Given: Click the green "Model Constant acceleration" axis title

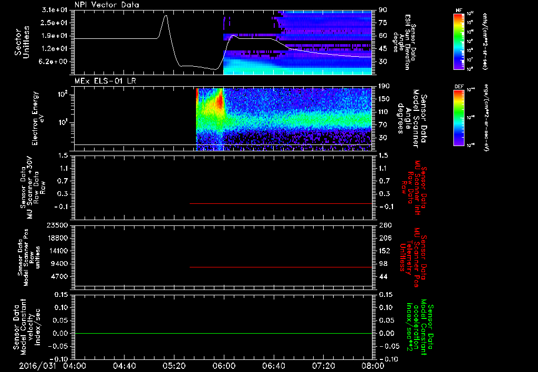Looking at the screenshot, I should (419, 328).
